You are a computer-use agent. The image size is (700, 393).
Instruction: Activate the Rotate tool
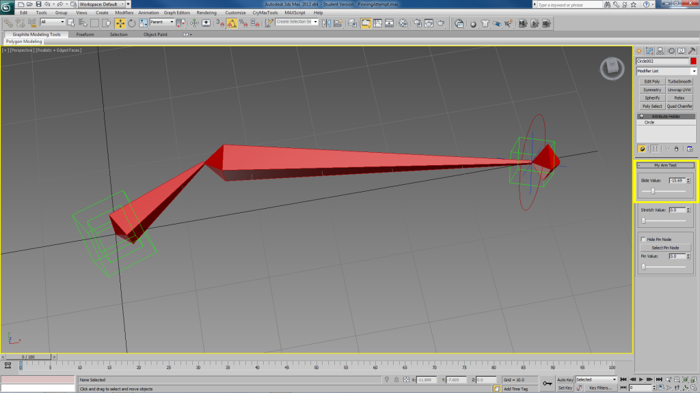pyautogui.click(x=130, y=23)
